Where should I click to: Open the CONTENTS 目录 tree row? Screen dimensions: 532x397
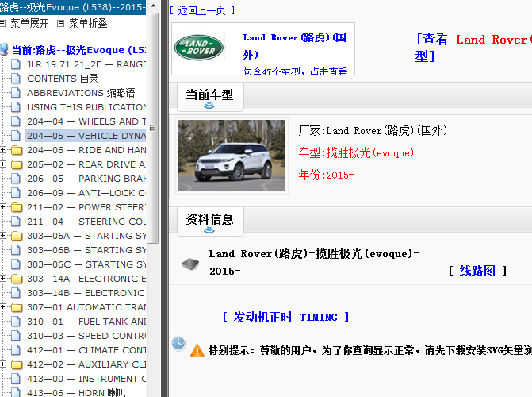click(x=63, y=79)
